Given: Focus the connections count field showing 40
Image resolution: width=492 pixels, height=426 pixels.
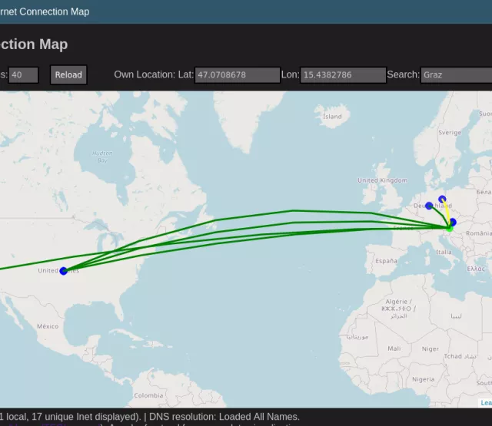Looking at the screenshot, I should (24, 74).
